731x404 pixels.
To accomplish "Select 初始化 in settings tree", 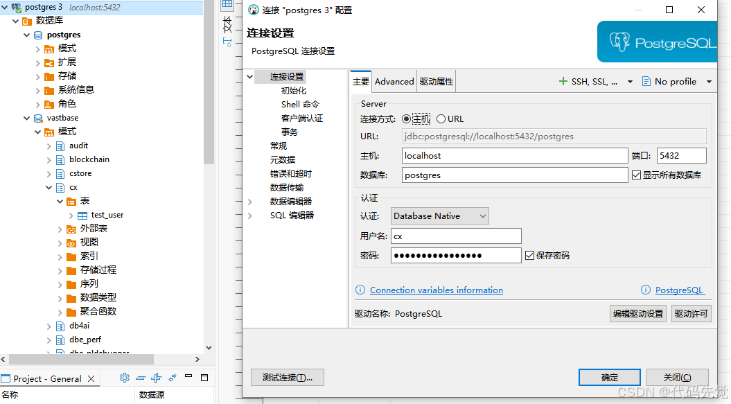I will point(294,91).
